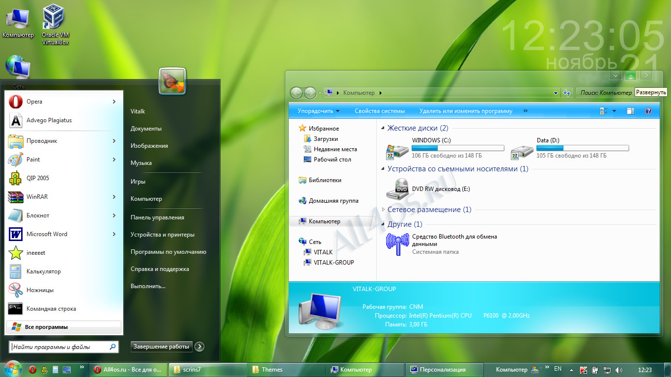Image resolution: width=671 pixels, height=377 pixels.
Task: Click Выполнить... in the Start menu
Action: pos(148,286)
